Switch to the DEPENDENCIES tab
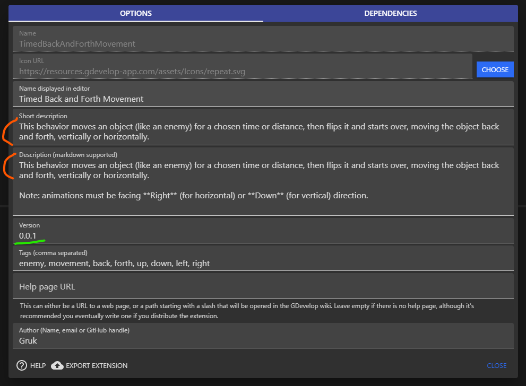Image resolution: width=526 pixels, height=386 pixels. [x=390, y=13]
